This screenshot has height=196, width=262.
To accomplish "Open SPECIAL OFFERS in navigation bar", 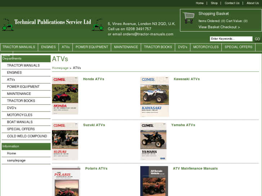I will click(x=239, y=47).
